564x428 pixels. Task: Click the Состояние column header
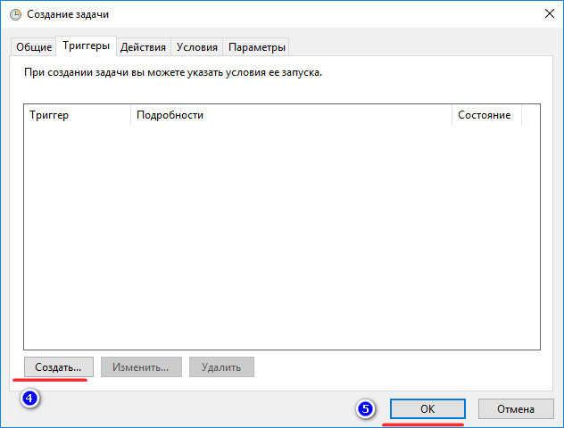485,116
